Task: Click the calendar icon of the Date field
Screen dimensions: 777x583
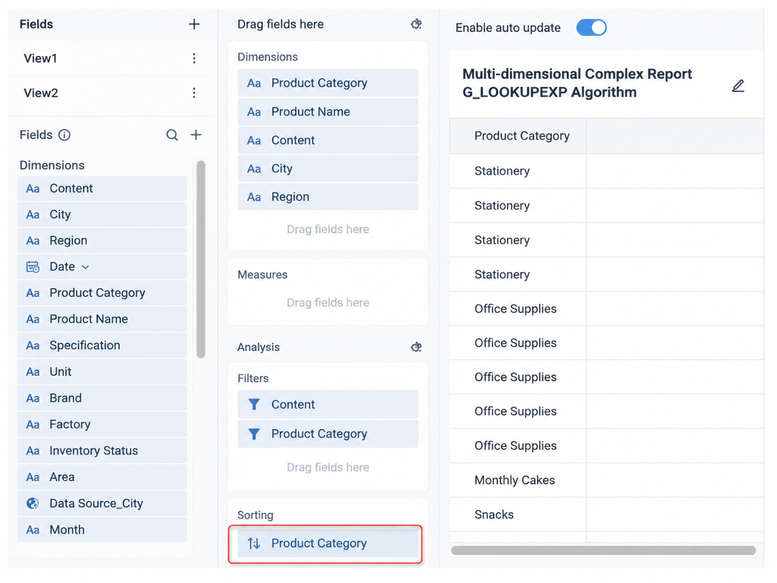Action: click(x=33, y=267)
